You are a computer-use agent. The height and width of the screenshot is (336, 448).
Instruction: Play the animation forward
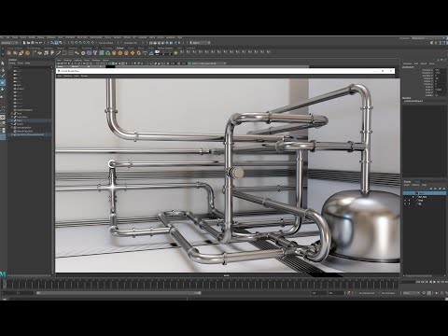pos(434,282)
